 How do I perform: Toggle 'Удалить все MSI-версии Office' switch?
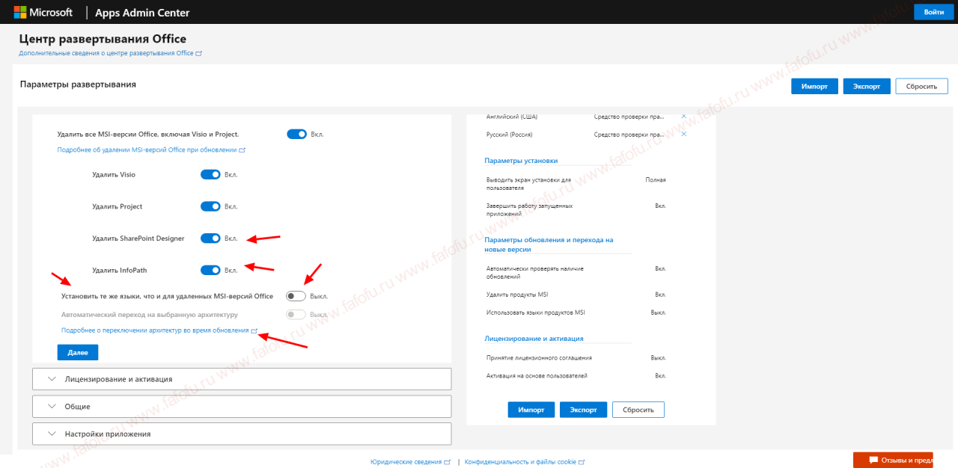coord(296,134)
